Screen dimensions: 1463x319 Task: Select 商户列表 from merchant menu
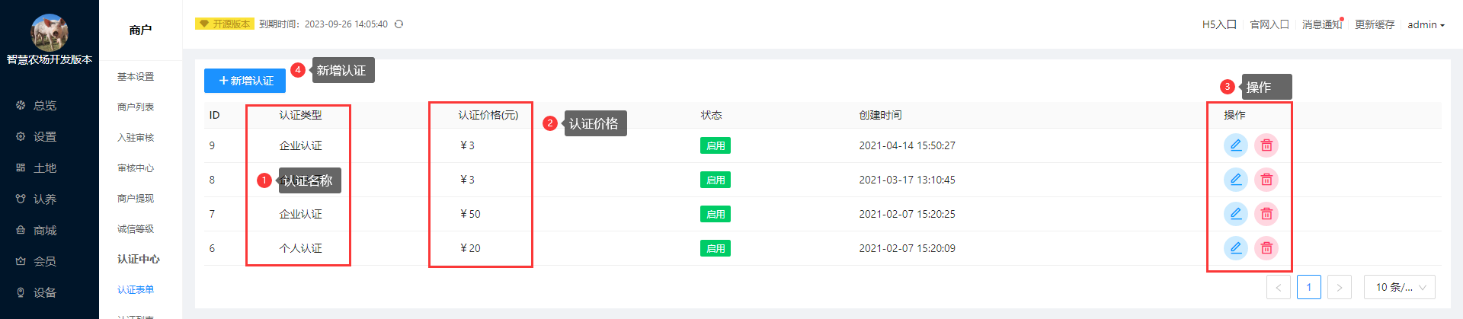click(136, 107)
